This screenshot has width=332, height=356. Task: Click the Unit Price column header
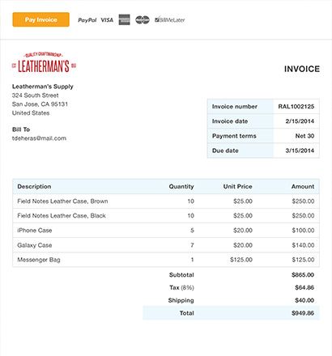[237, 186]
